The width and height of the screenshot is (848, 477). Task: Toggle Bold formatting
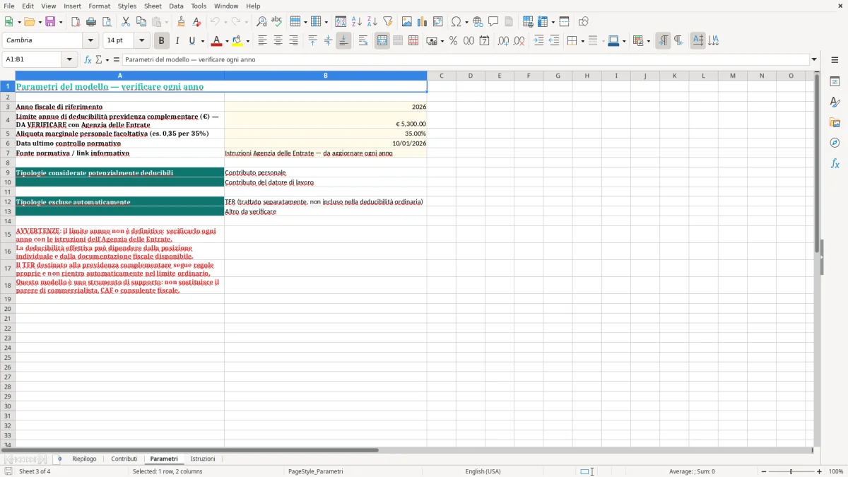(162, 41)
